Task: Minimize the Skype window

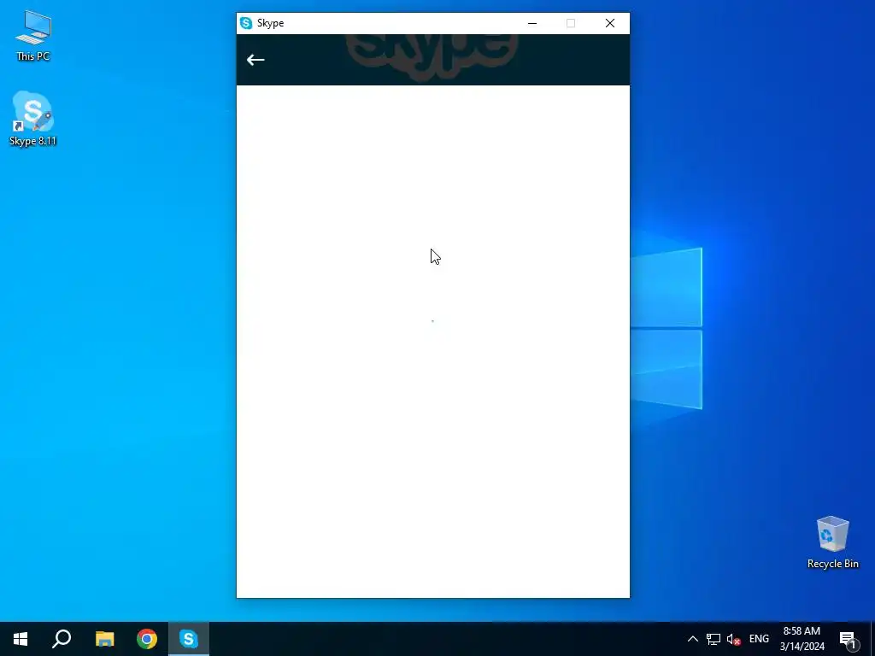Action: (532, 23)
